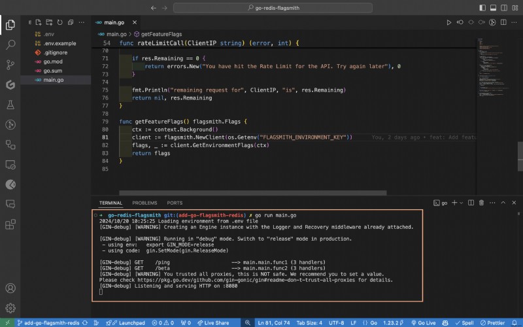This screenshot has height=327, width=523.
Task: Toggle primary side bar visibility
Action: click(482, 8)
